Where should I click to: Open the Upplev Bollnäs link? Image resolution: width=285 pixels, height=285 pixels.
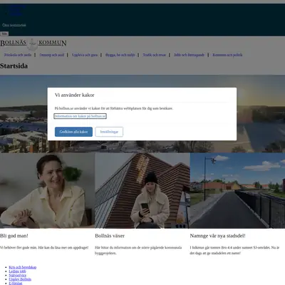pyautogui.click(x=20, y=279)
